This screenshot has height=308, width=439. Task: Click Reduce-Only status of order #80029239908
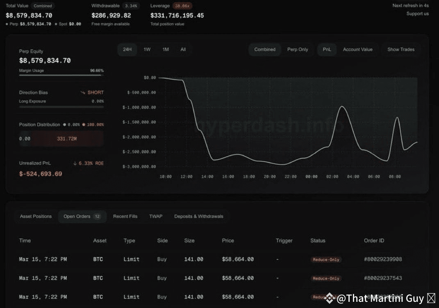point(326,260)
